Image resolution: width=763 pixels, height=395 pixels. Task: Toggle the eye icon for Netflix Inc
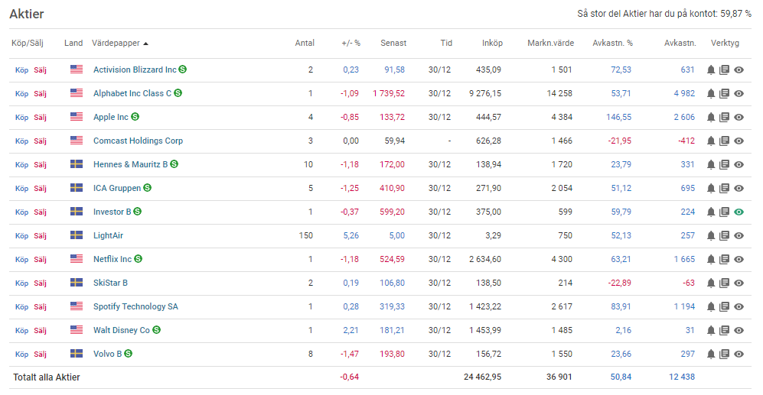[x=739, y=260]
